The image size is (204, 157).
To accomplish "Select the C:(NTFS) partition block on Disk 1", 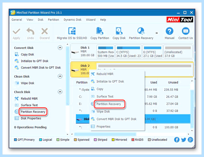I will pyautogui.click(x=129, y=52).
